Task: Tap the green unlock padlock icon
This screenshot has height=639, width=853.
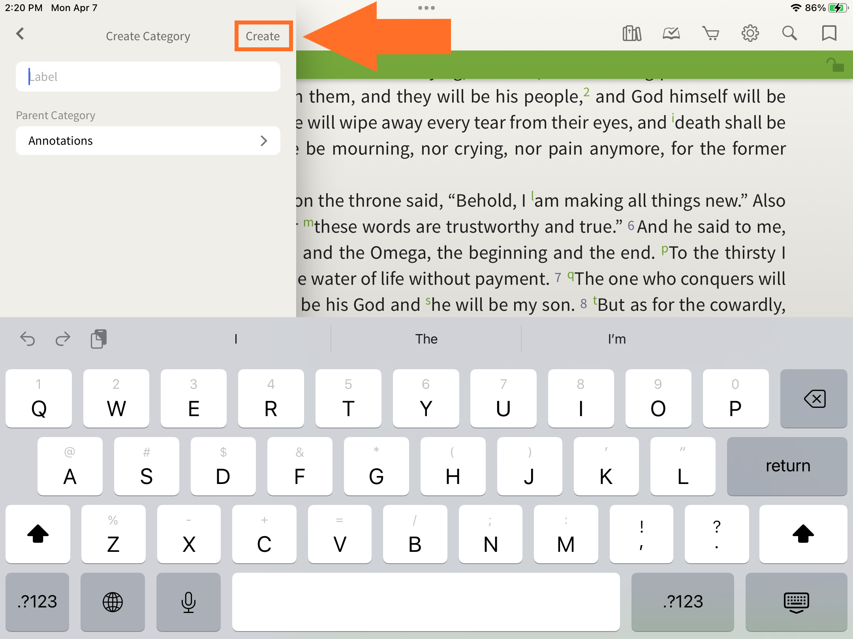Action: click(835, 65)
